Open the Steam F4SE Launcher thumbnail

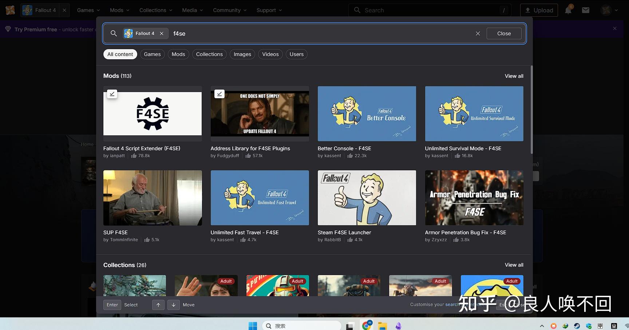coord(367,198)
